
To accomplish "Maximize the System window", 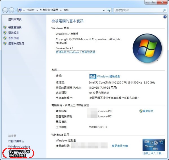I will tap(154, 2).
